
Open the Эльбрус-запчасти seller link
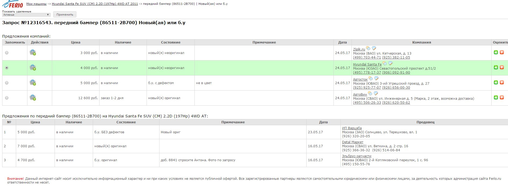(357, 156)
